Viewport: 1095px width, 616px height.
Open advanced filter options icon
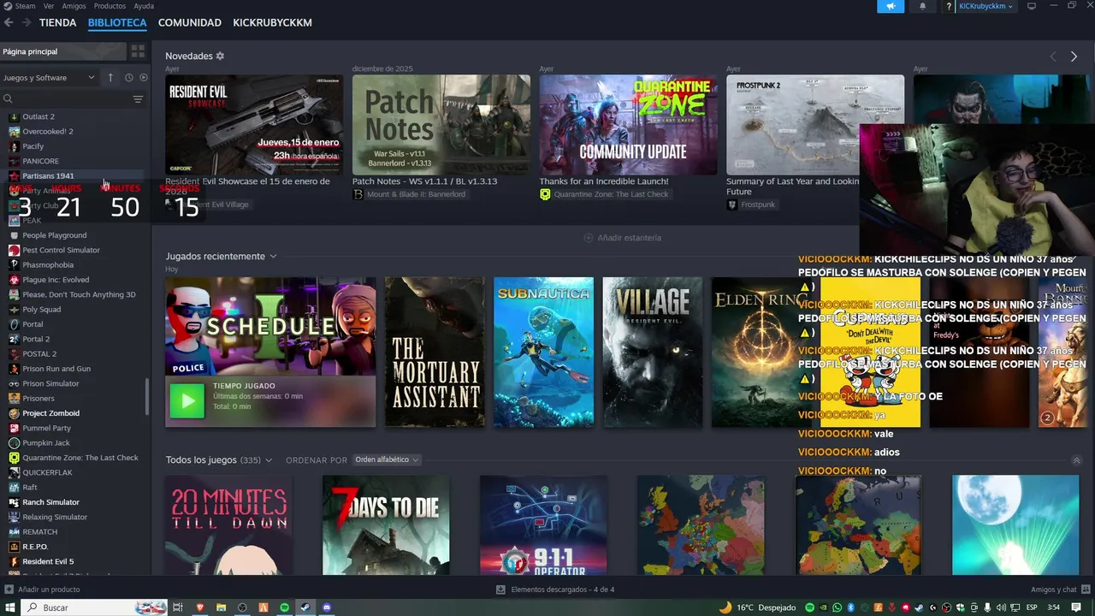(x=138, y=99)
